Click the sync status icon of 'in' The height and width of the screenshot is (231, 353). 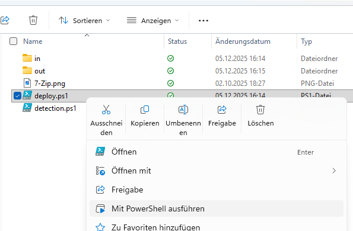coord(171,59)
